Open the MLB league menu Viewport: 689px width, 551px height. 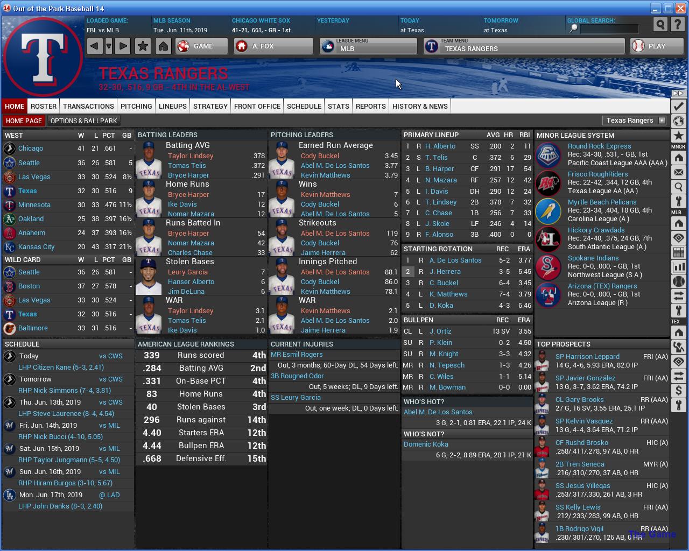pyautogui.click(x=368, y=46)
